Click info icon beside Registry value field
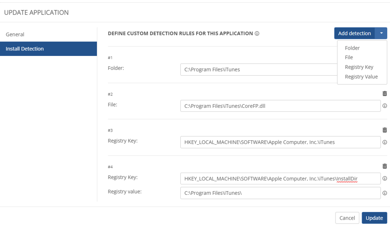 385,193
